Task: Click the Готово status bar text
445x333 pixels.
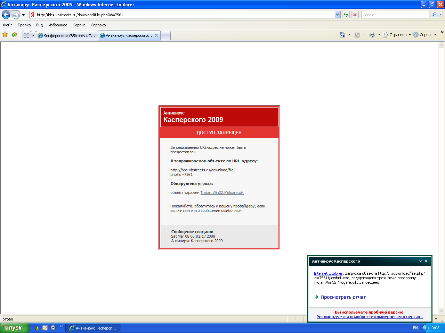Action: (x=7, y=319)
